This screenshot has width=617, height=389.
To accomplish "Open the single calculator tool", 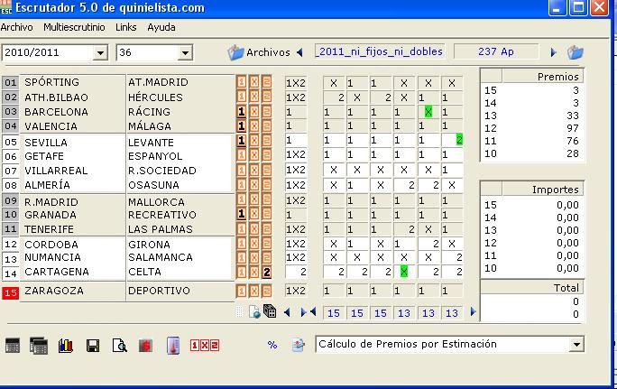I will point(13,346).
